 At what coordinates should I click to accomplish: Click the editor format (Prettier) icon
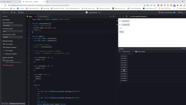click(110, 16)
